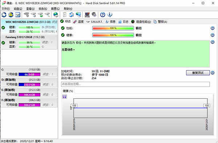
Task: Click the '59 日, 11 小时' power-on time value
Action: coord(101,71)
